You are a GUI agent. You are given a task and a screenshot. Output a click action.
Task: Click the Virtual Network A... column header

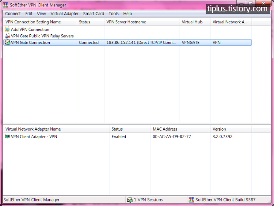tap(231, 22)
